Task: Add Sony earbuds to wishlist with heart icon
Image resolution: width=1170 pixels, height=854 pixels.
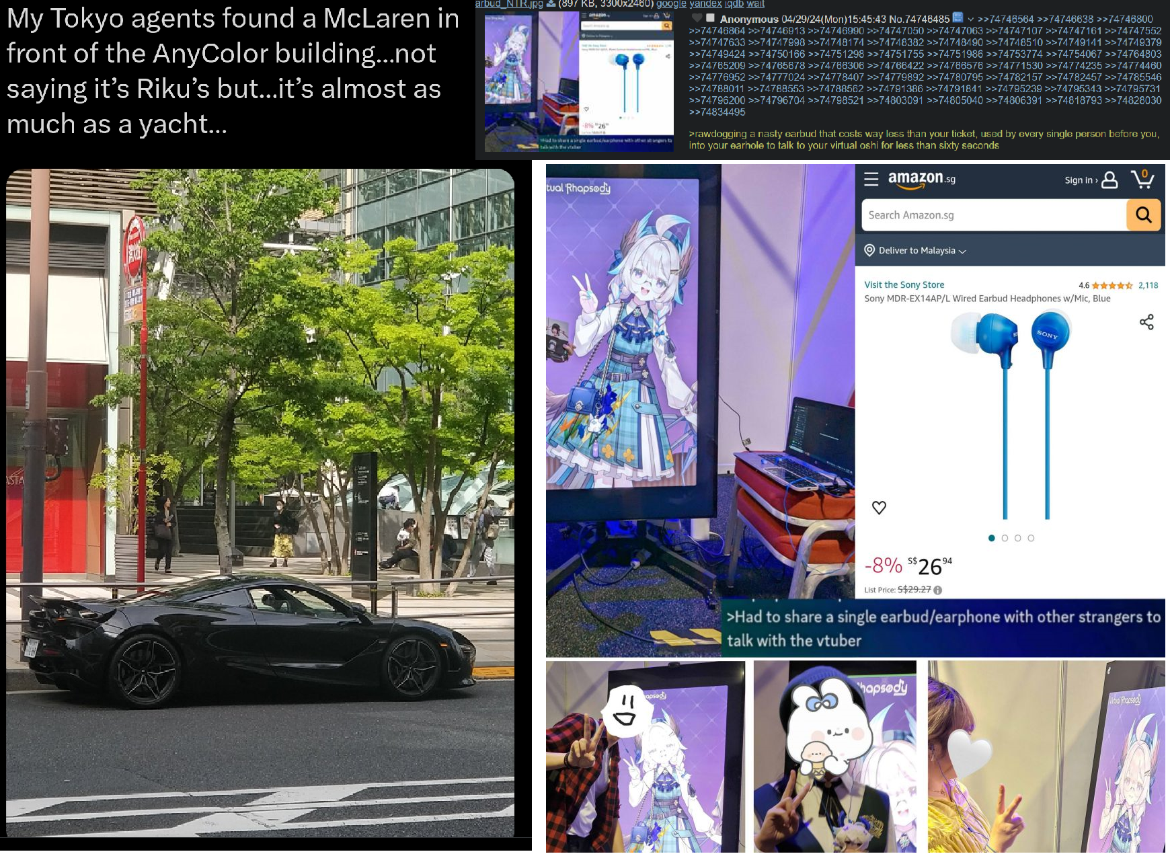Action: pos(879,508)
